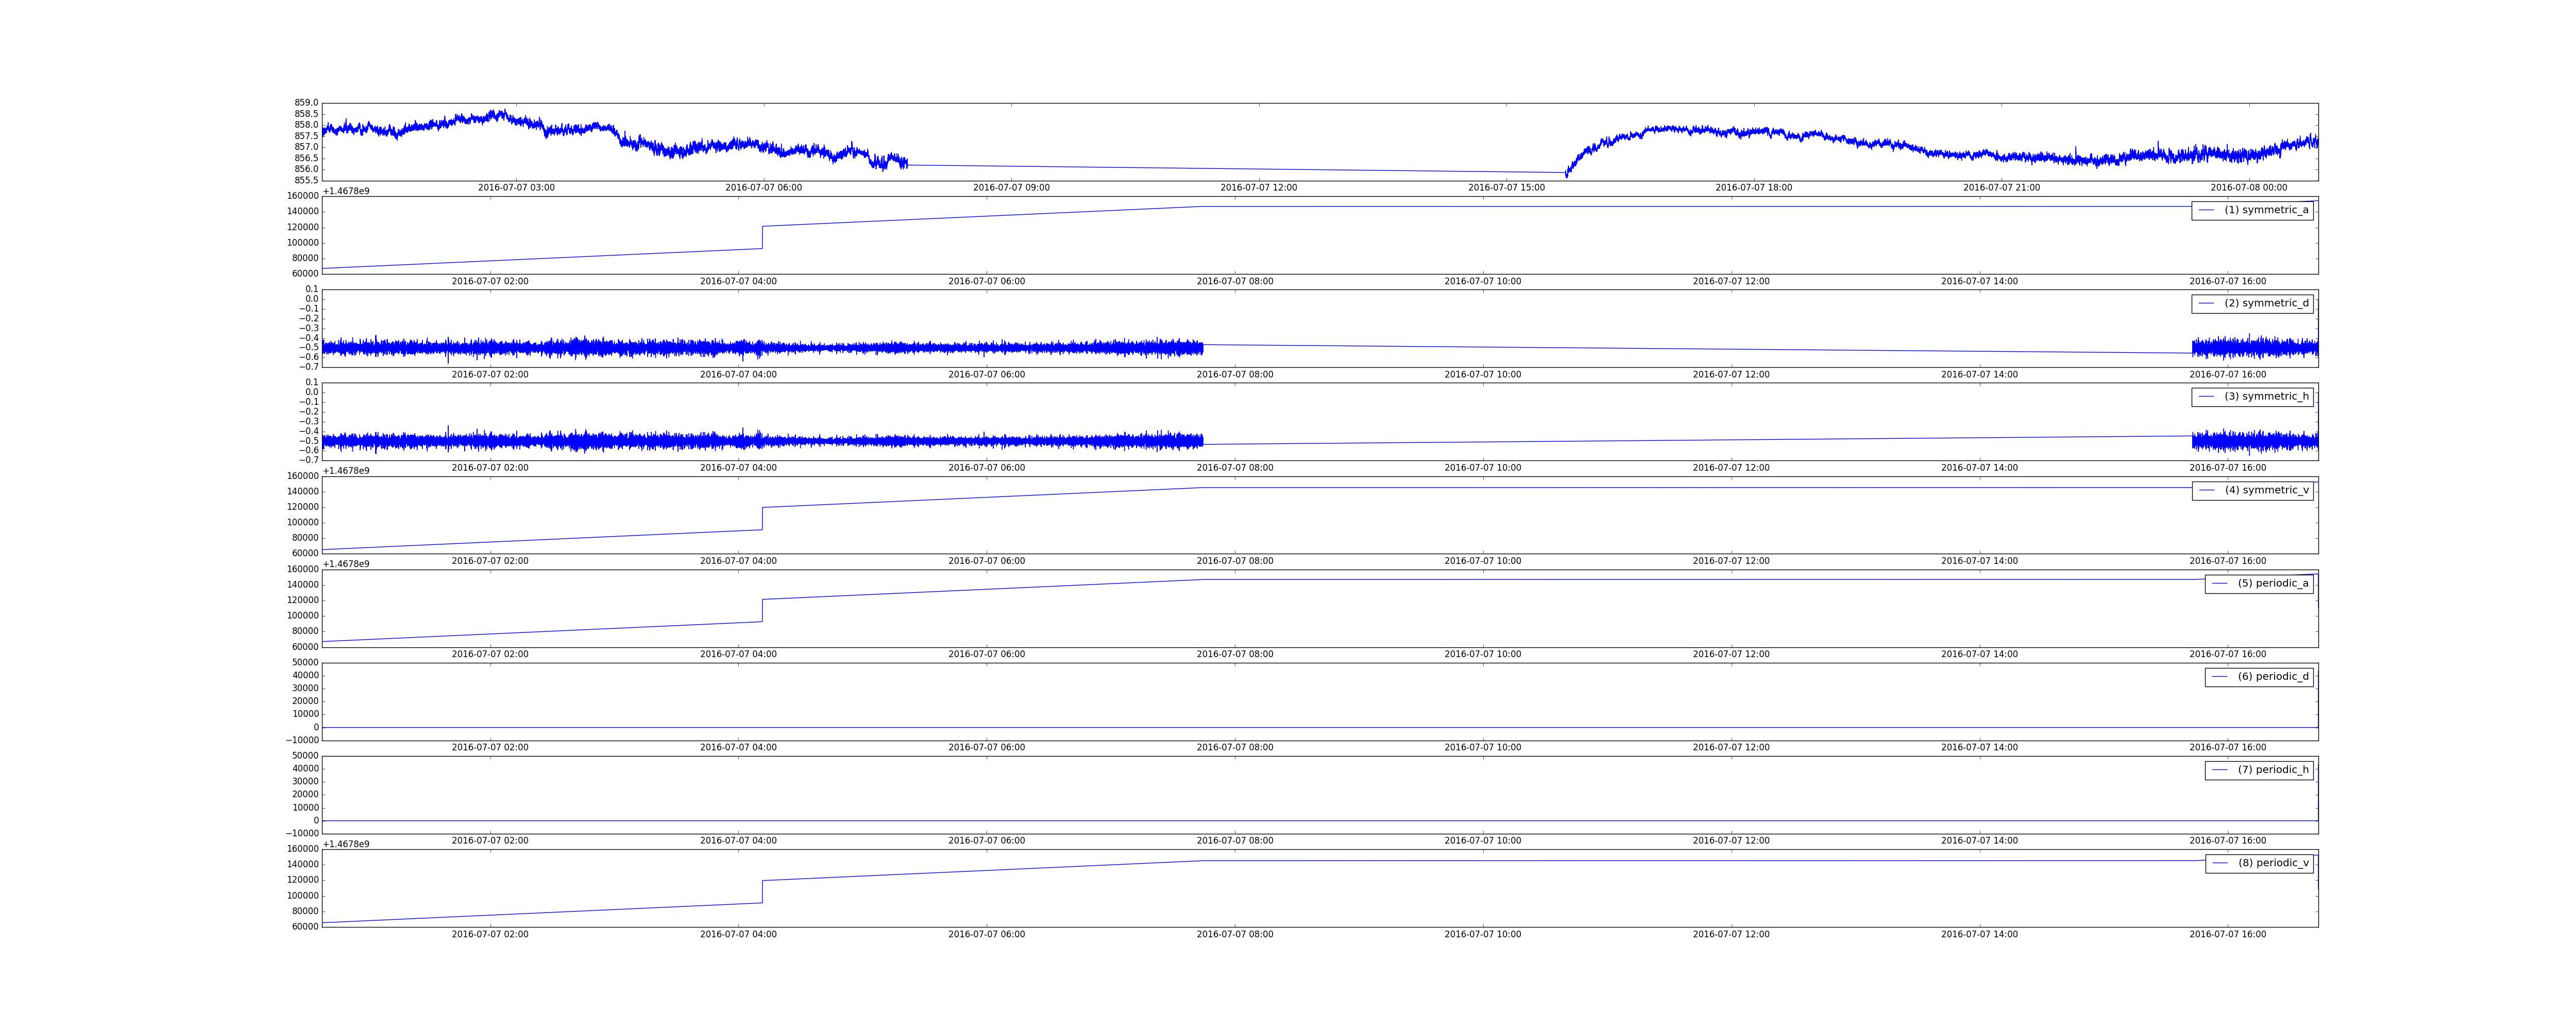The image size is (2576, 1030).
Task: Select the 2016-07-07 15:00 tick label
Action: click(1506, 188)
